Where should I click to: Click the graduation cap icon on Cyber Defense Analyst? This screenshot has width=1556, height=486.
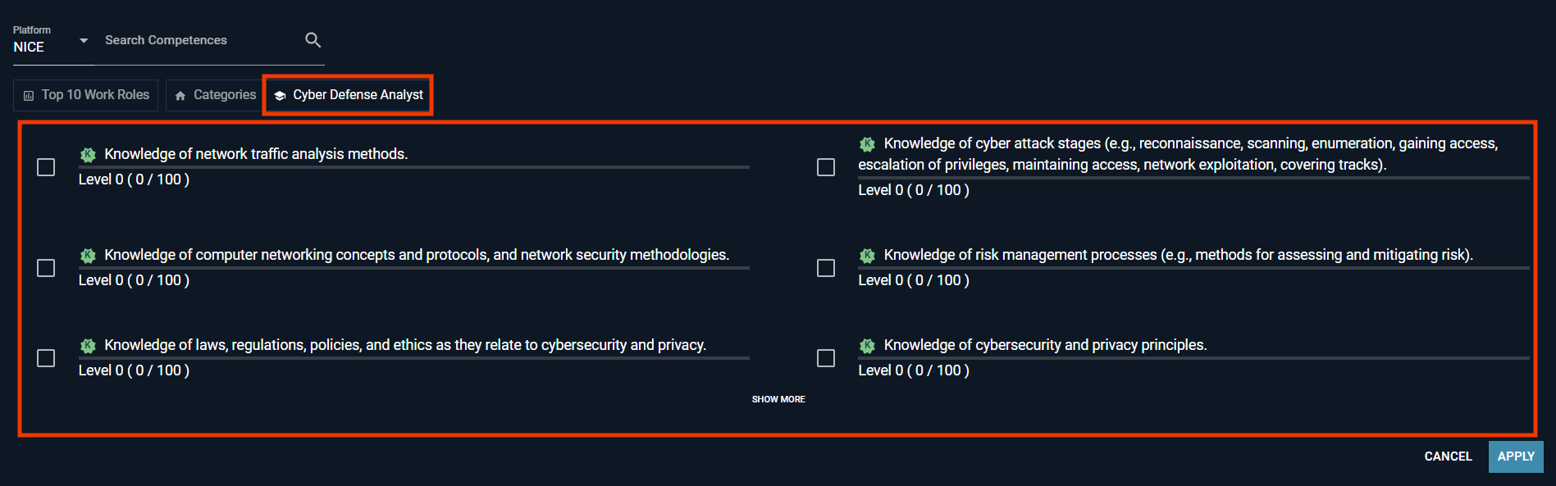280,94
